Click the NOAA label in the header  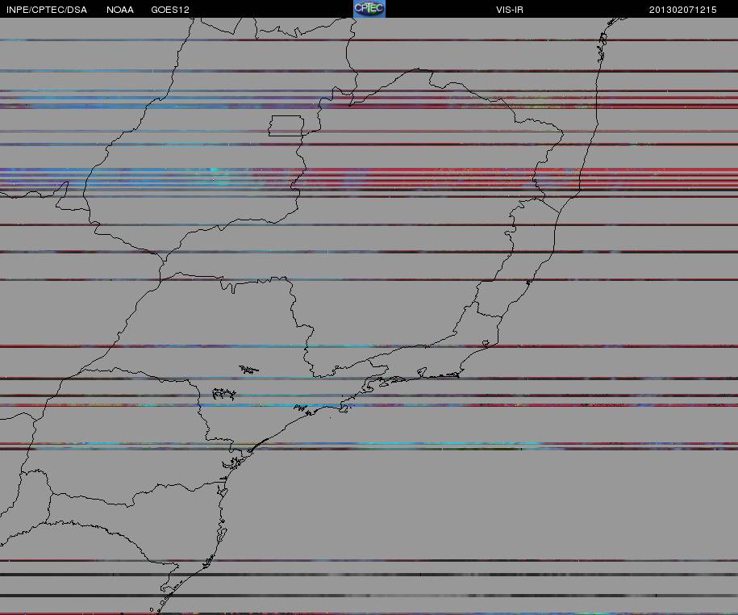tap(120, 10)
